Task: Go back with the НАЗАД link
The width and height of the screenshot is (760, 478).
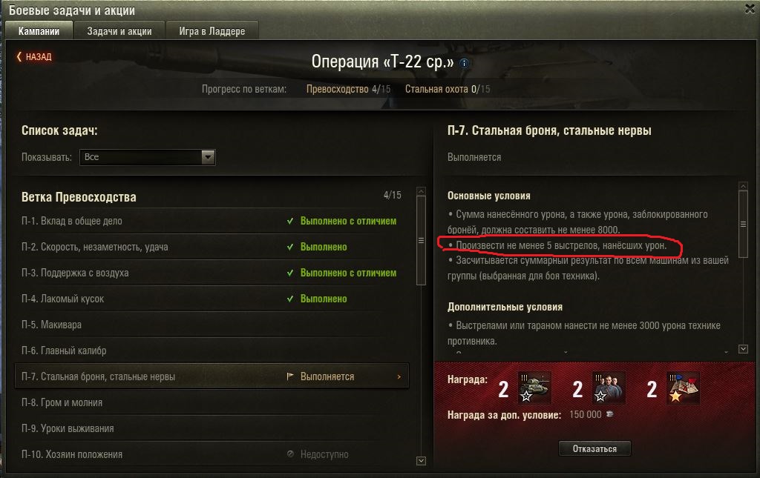Action: 34,56
